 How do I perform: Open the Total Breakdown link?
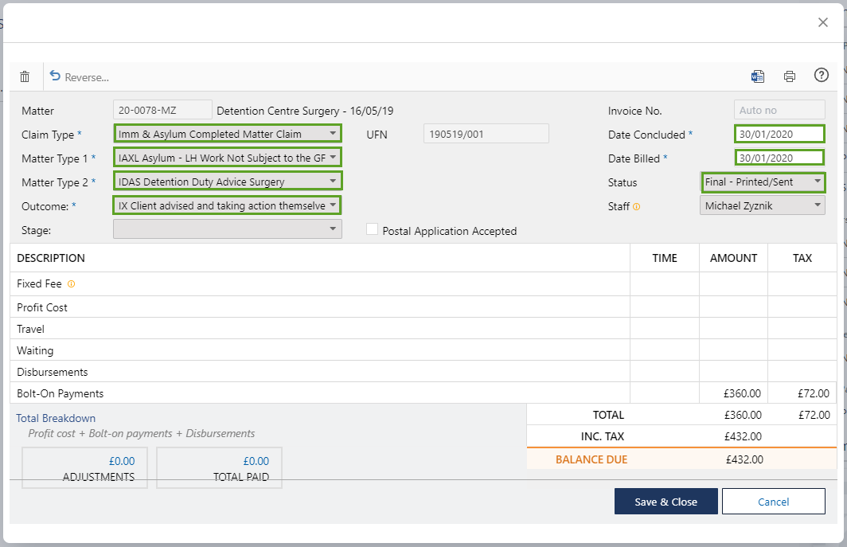[x=56, y=418]
